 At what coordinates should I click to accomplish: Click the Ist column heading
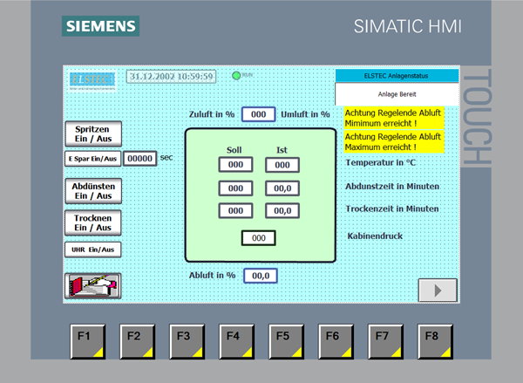282,150
